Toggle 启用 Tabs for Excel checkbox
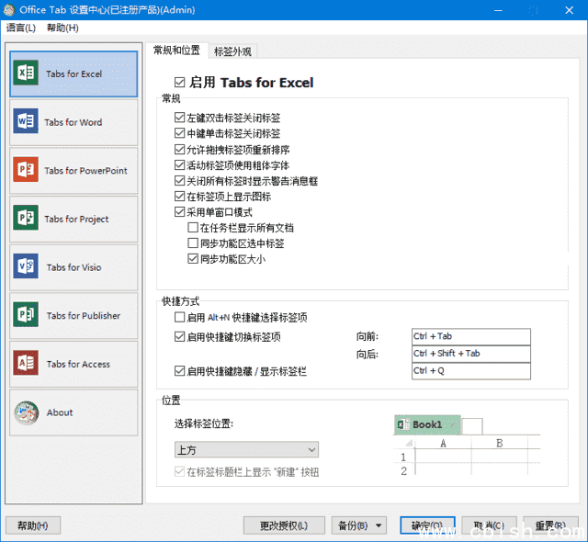Image resolution: width=588 pixels, height=542 pixels. click(180, 82)
